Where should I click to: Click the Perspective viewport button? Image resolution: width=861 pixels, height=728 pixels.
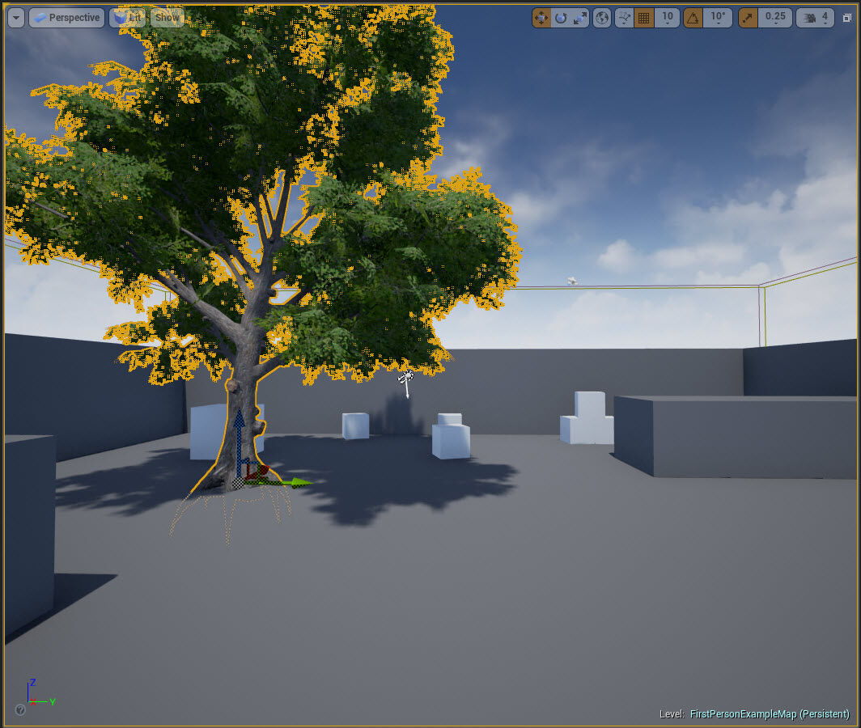tap(66, 17)
